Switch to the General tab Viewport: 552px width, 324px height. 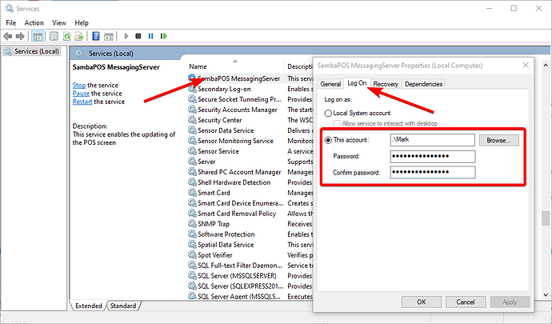coord(330,84)
